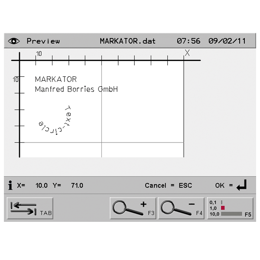Screen dimensions: 260x260
Task: Zoom in with the F3 magnifier
Action: (x=133, y=209)
